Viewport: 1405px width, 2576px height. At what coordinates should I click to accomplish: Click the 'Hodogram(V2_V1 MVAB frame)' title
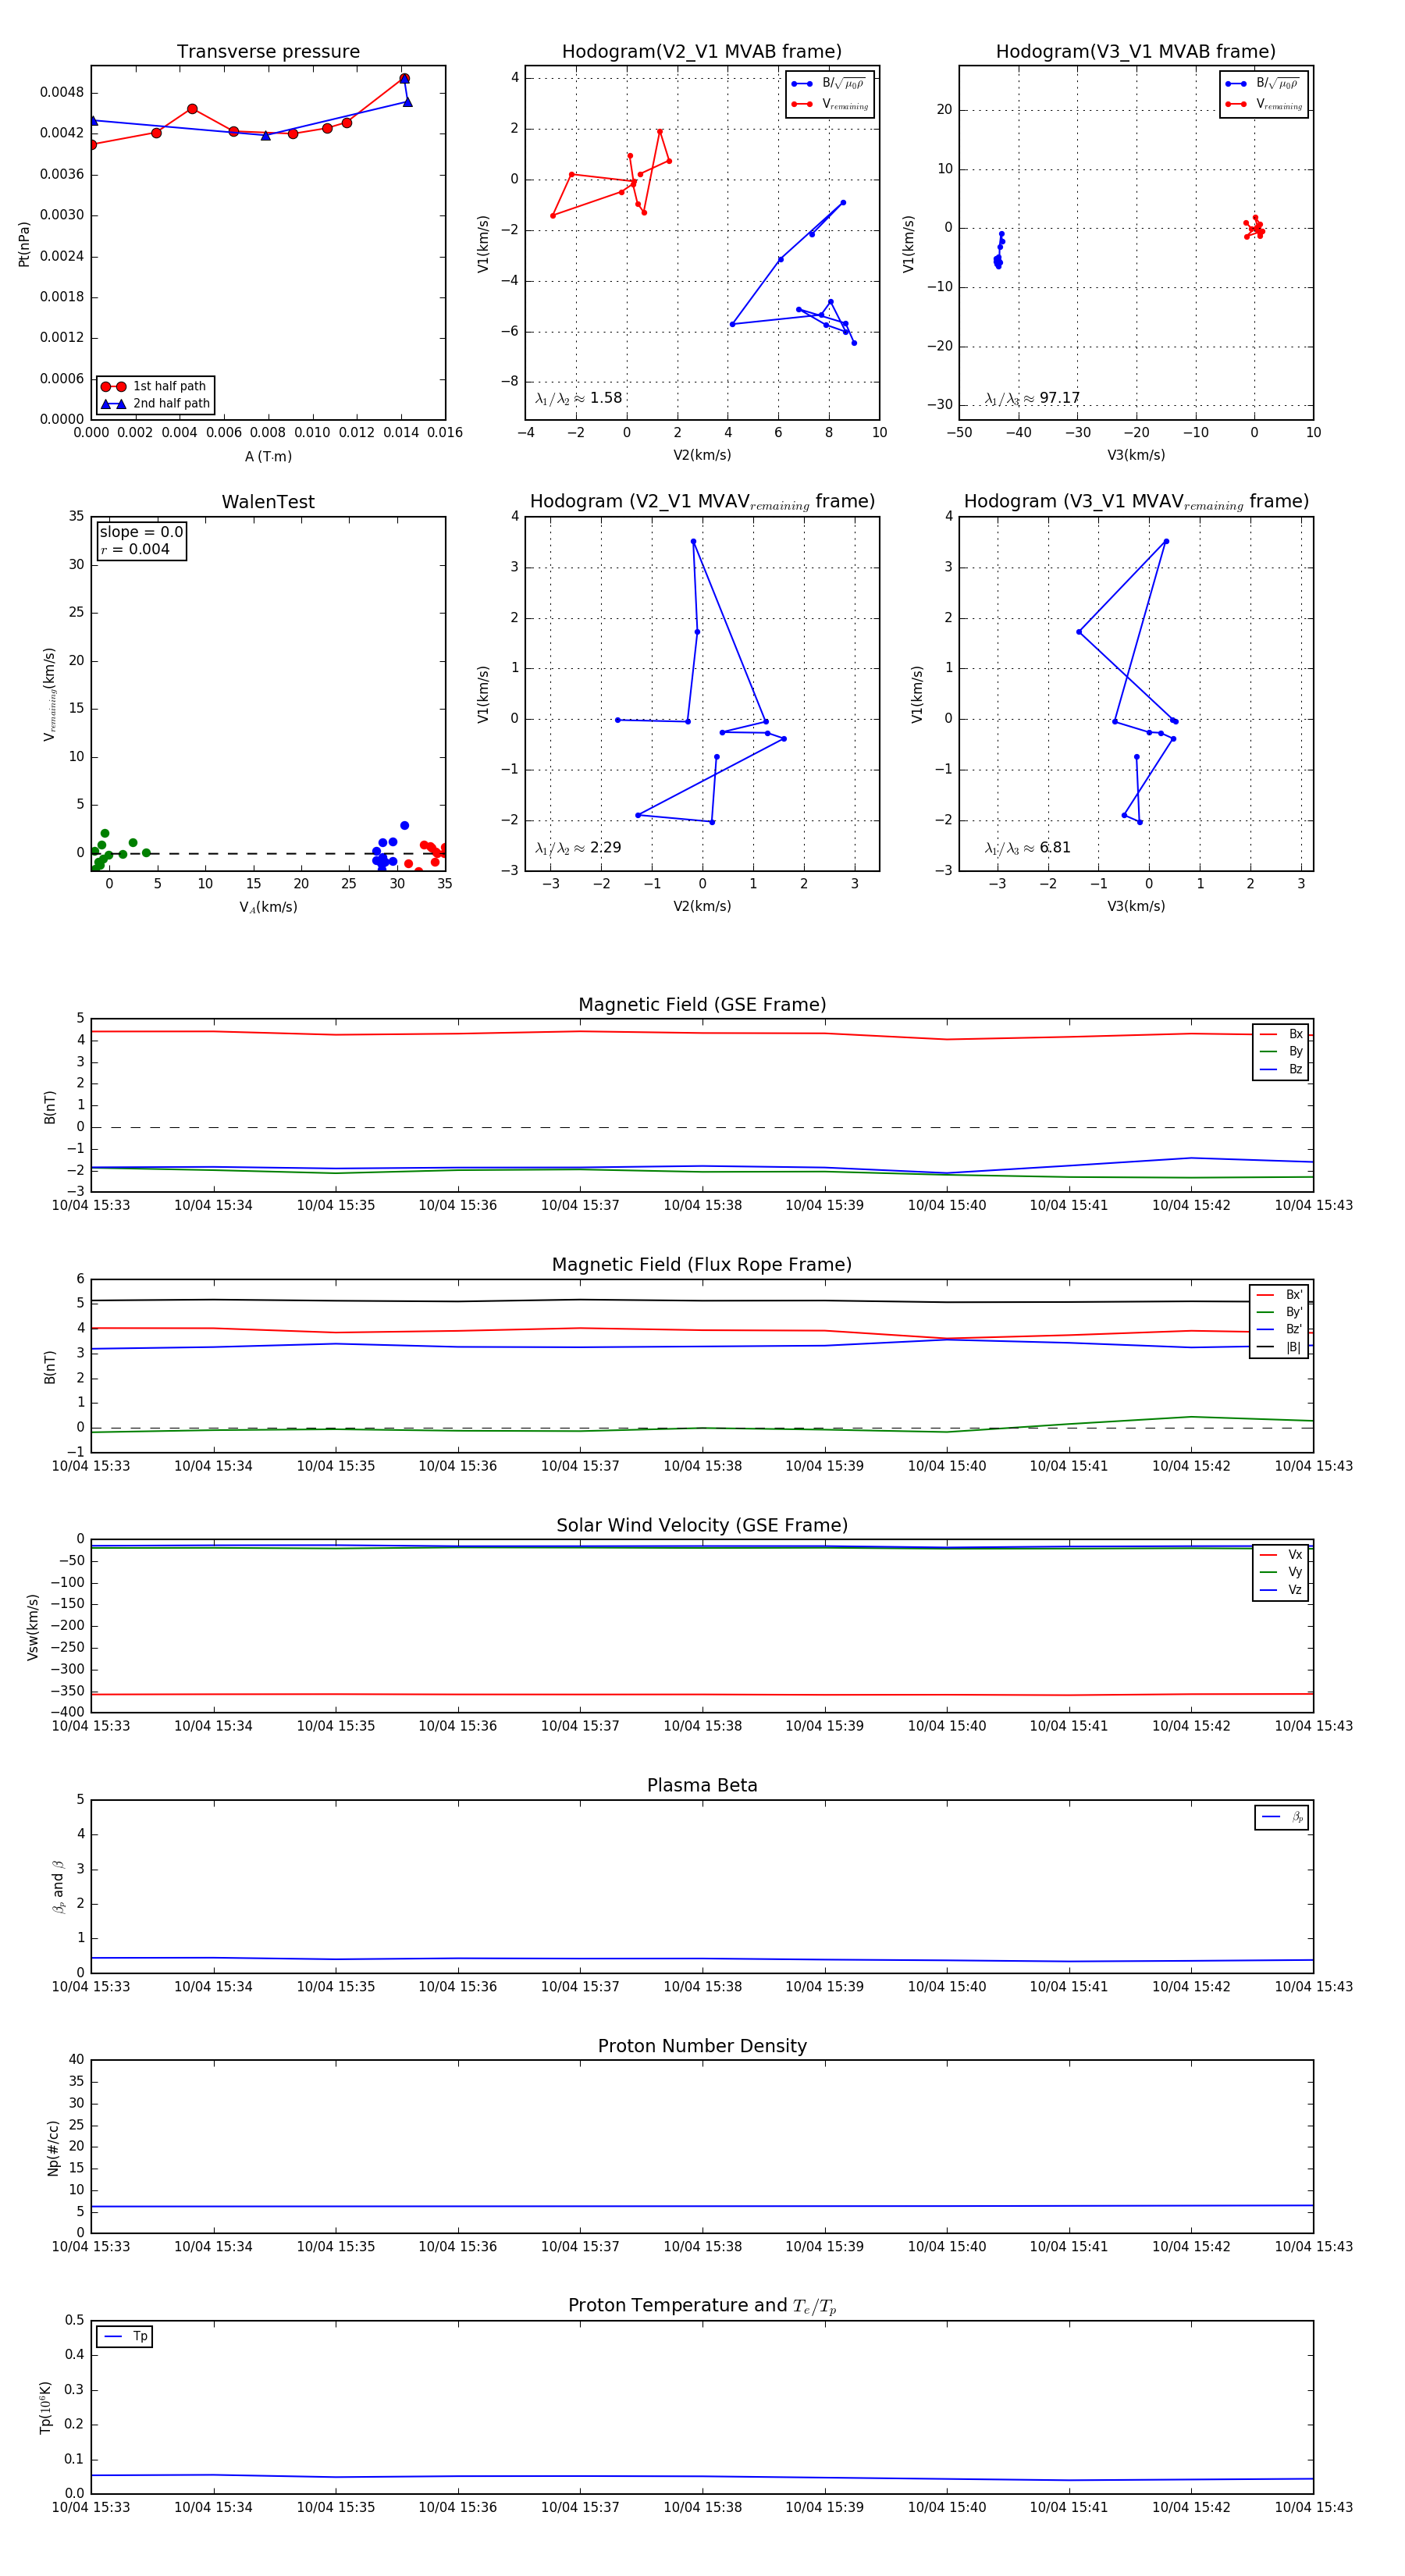point(702,51)
